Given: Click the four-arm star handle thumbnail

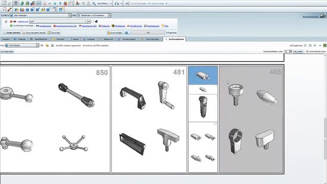Looking at the screenshot, I should tap(74, 143).
